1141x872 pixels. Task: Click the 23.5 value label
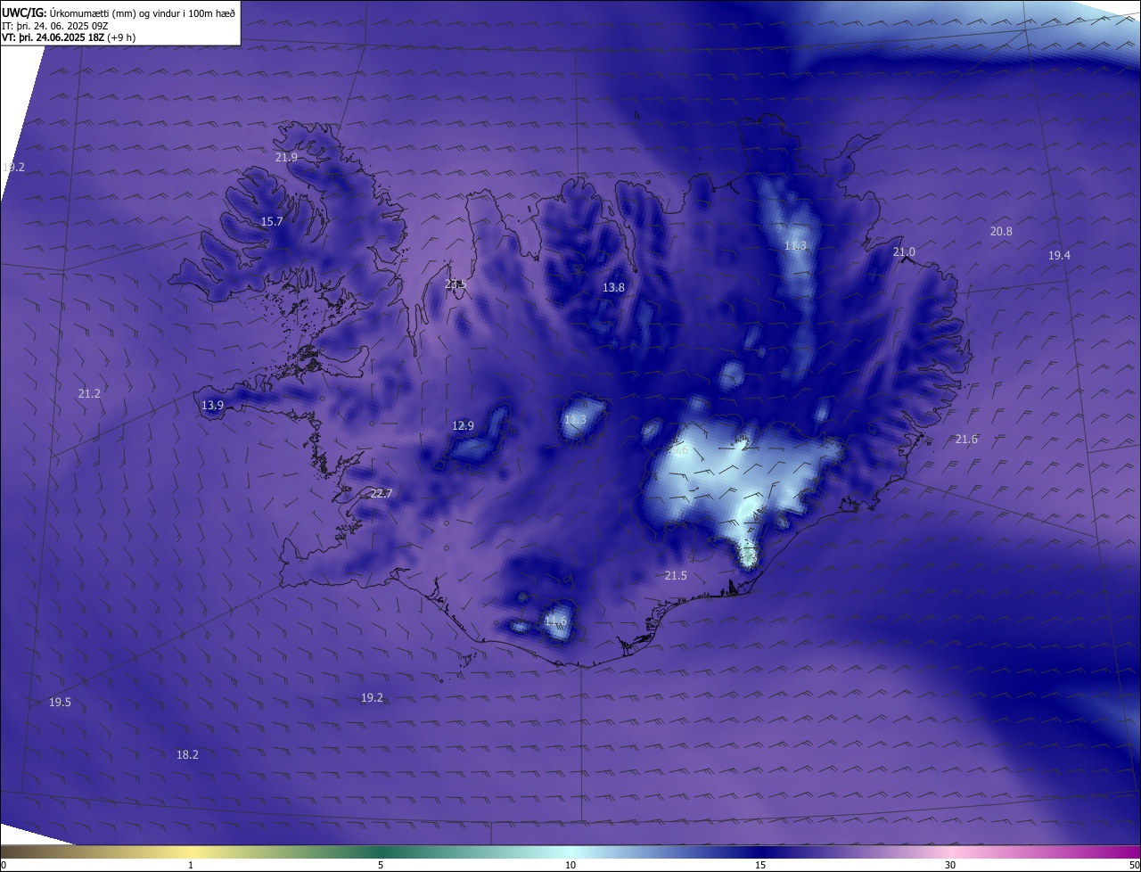456,284
